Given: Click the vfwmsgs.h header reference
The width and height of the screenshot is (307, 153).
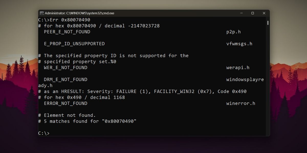Looking at the screenshot, I should [239, 43].
